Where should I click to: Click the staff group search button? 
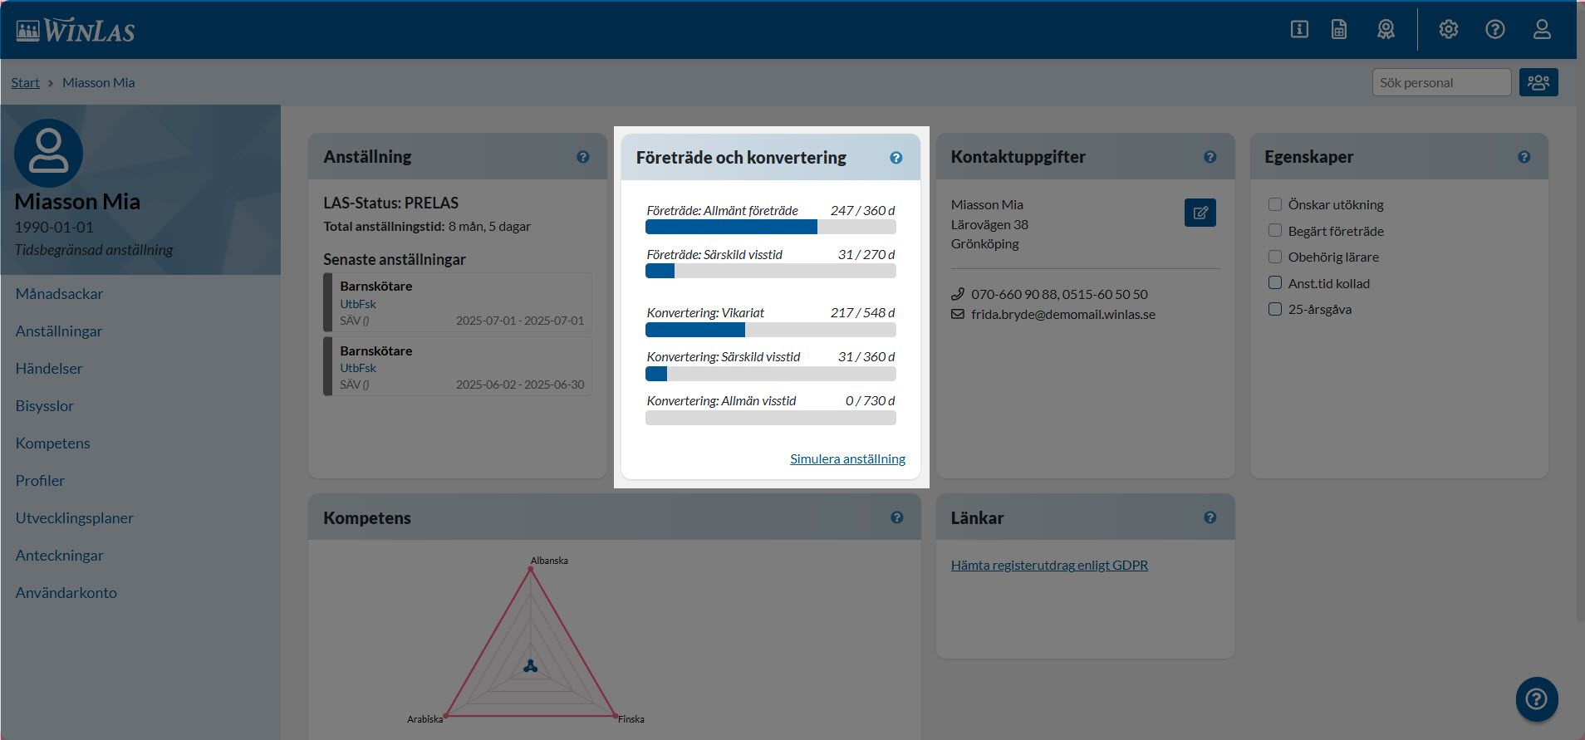pyautogui.click(x=1538, y=82)
